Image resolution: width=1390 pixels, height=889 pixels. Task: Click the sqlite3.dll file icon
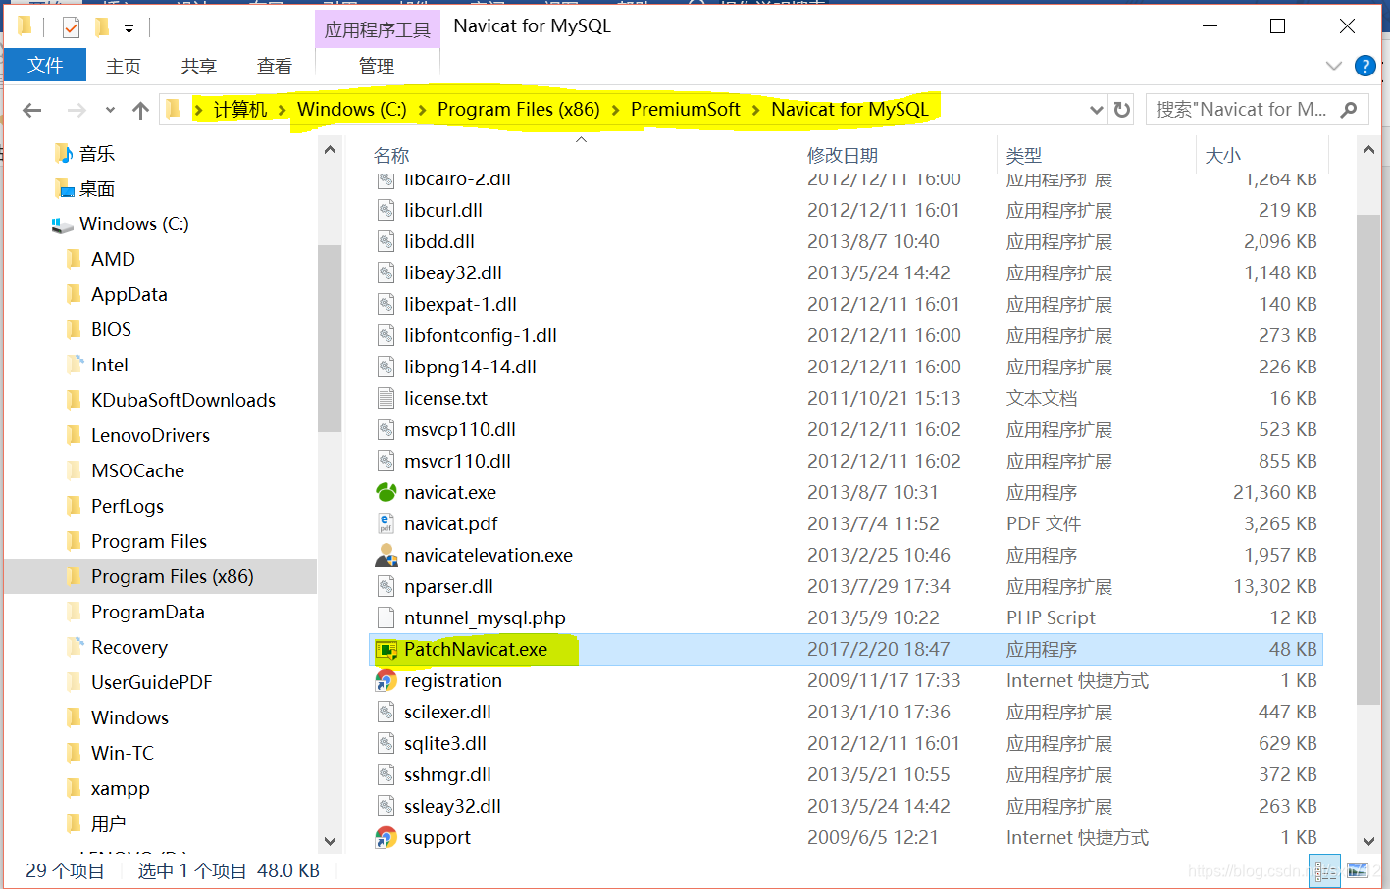point(386,743)
